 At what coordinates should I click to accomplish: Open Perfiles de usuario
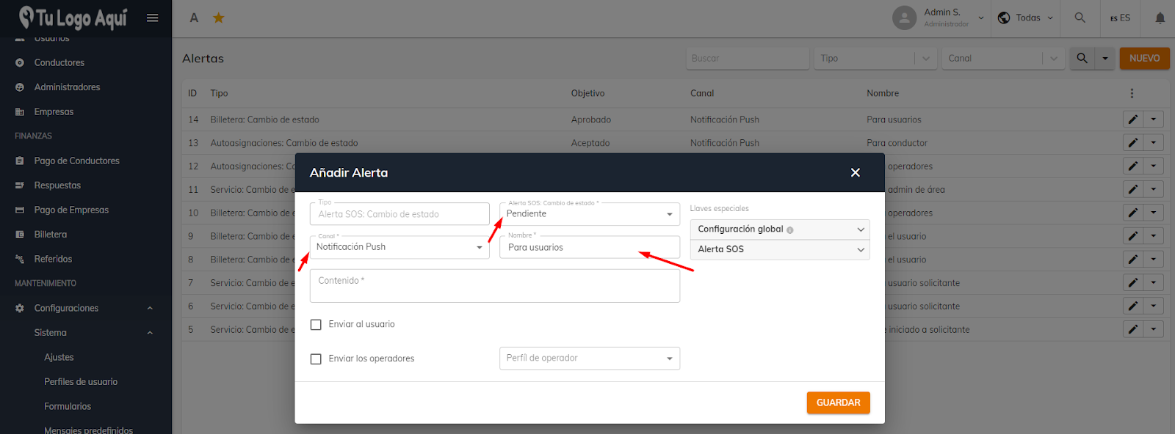pyautogui.click(x=81, y=382)
